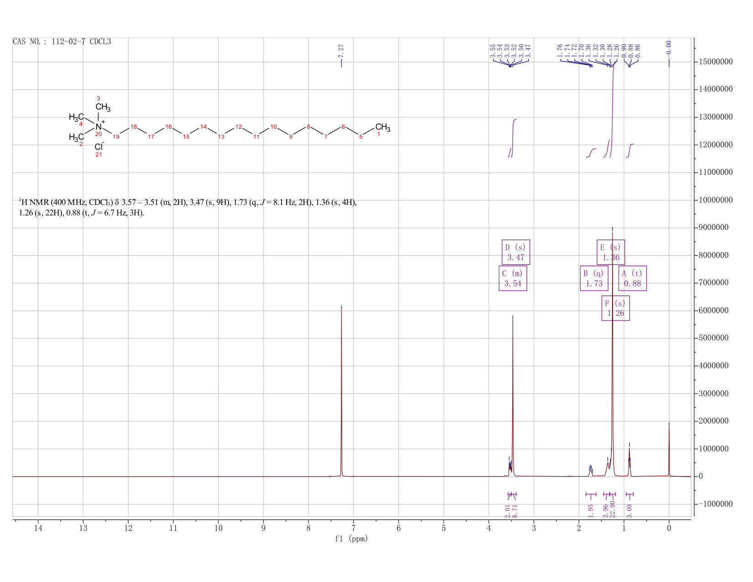The height and width of the screenshot is (582, 753).
Task: Click atom number 21 below Cl
Action: [x=99, y=155]
